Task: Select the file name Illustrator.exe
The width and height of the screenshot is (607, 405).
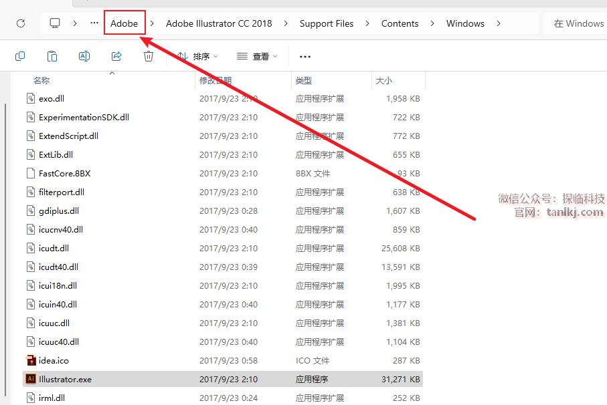Action: click(65, 379)
